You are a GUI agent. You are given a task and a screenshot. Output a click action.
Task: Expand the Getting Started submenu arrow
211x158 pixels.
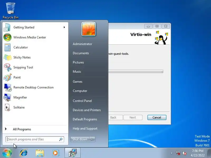pyautogui.click(x=64, y=27)
